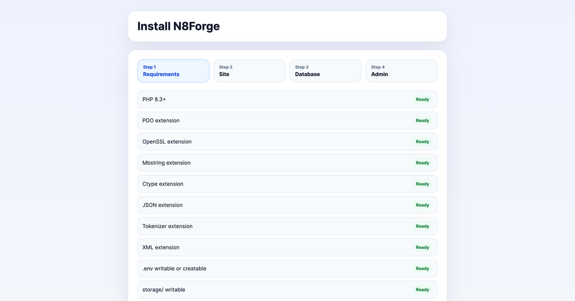Screen dimensions: 575x301
Task: Click the Ready badge for JSON extension
Action: tap(422, 205)
